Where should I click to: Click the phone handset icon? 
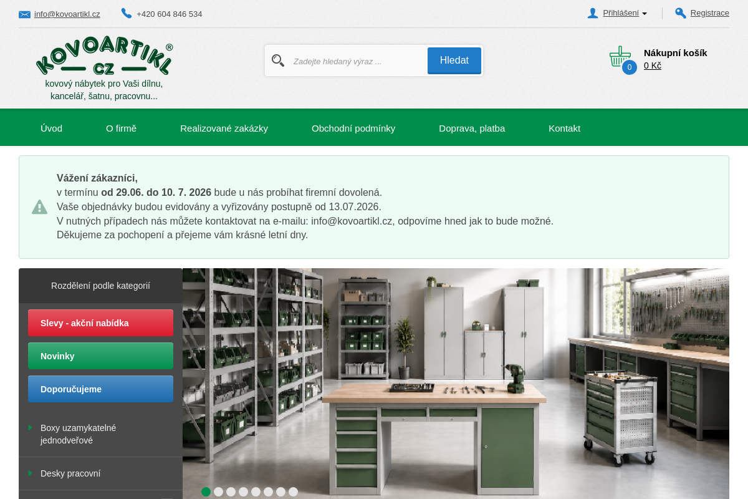(x=127, y=13)
